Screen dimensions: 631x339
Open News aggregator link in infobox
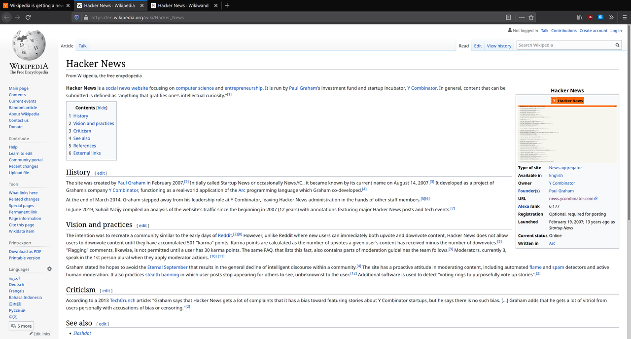tap(565, 168)
